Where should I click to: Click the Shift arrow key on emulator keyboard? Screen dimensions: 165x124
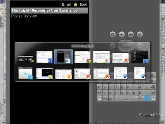(x=99, y=93)
